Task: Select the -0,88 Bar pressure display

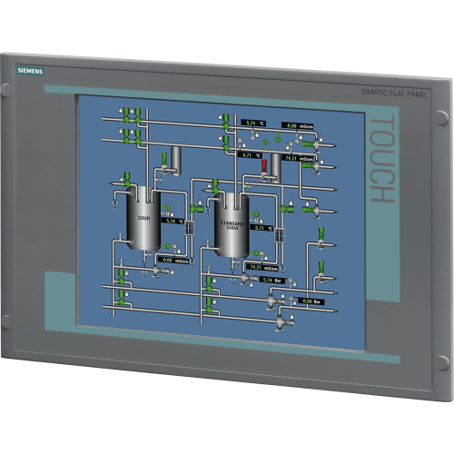Action: pos(311,301)
